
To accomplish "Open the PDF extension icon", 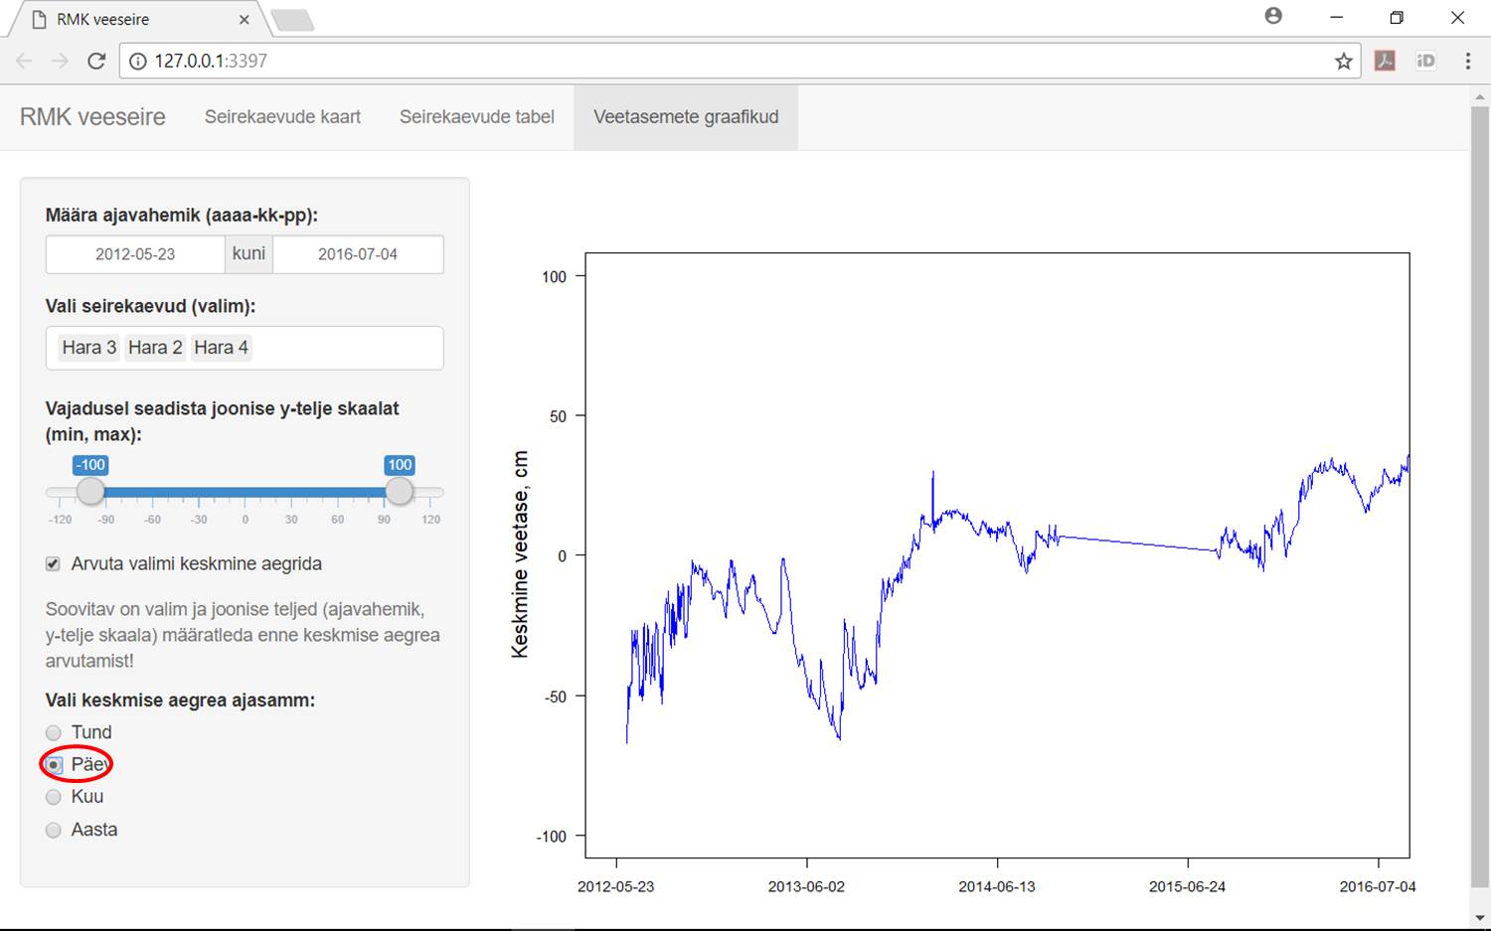I will click(x=1385, y=61).
